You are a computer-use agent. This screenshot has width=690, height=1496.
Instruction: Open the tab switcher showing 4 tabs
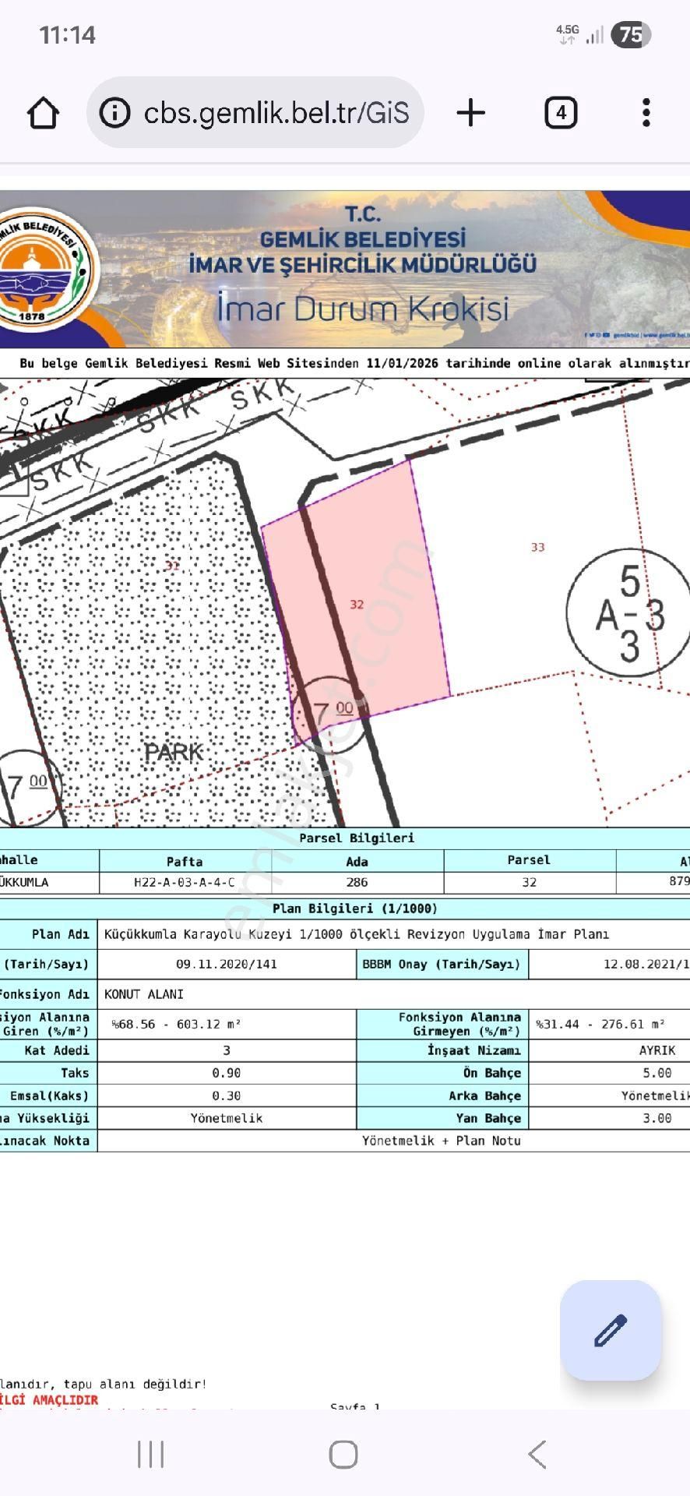pos(560,113)
